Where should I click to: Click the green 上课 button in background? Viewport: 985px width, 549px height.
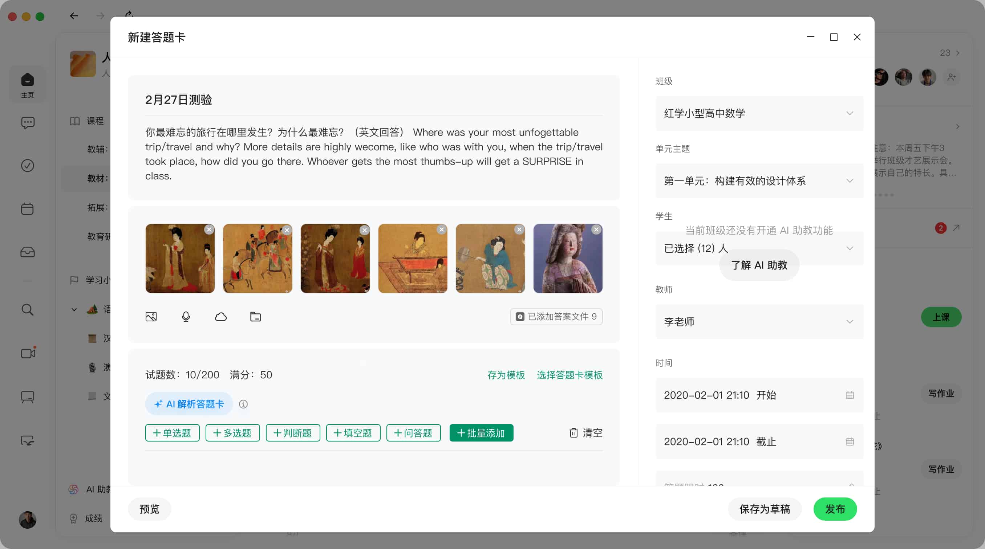(x=941, y=317)
